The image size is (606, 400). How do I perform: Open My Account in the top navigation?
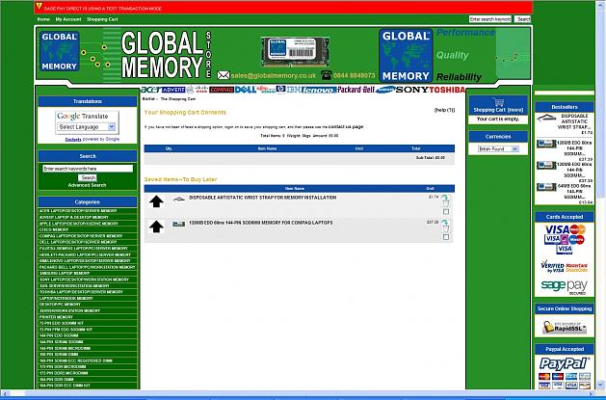[x=68, y=19]
